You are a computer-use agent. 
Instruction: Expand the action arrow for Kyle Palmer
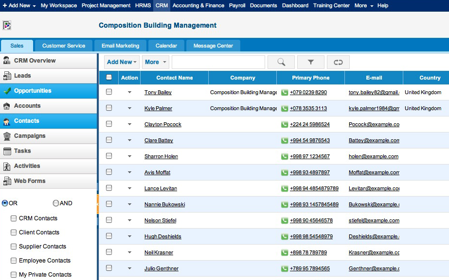pyautogui.click(x=129, y=108)
